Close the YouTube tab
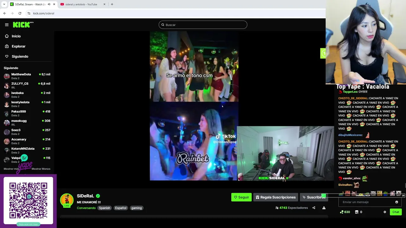 click(x=104, y=4)
